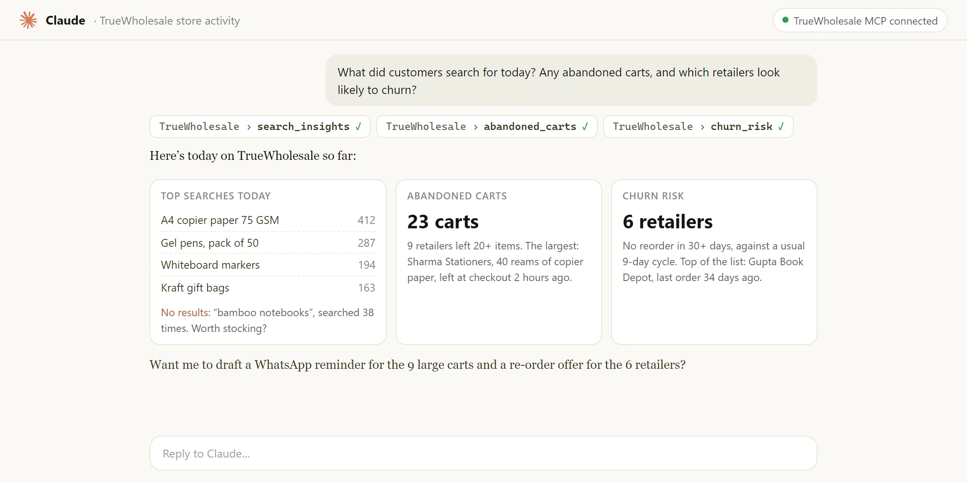The height and width of the screenshot is (483, 967).
Task: Select the Kraft gift bags search row
Action: (268, 288)
